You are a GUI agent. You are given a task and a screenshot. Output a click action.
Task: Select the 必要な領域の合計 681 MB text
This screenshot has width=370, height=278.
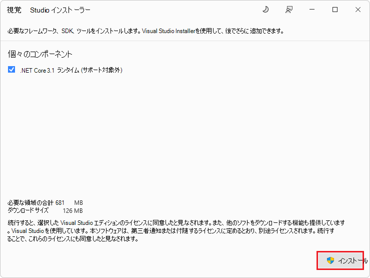point(45,202)
